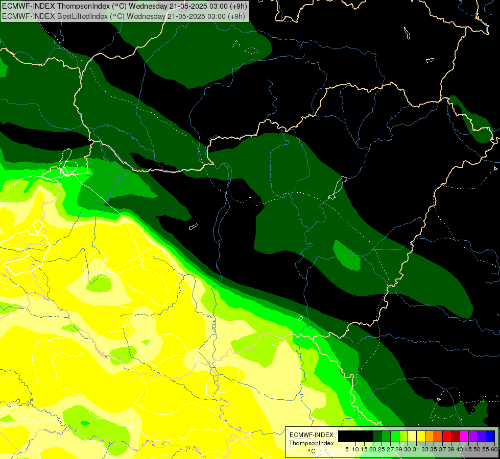Click the legend tick value "10"
Image resolution: width=500 pixels, height=459 pixels.
[x=355, y=449]
